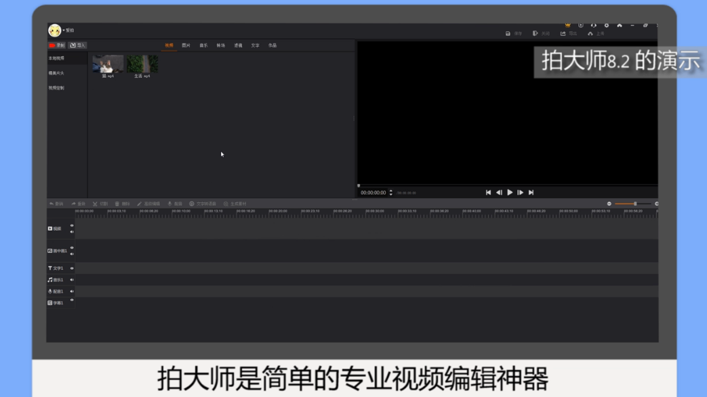The height and width of the screenshot is (397, 707).
Task: Click the user avatar picture
Action: (54, 30)
